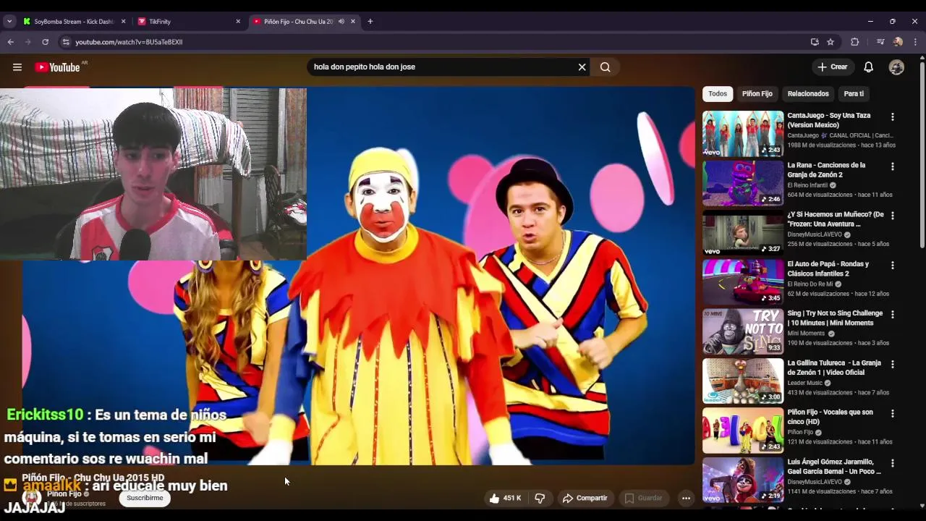Close the SoyBomba Stream tab
This screenshot has width=926, height=521.
pos(124,22)
